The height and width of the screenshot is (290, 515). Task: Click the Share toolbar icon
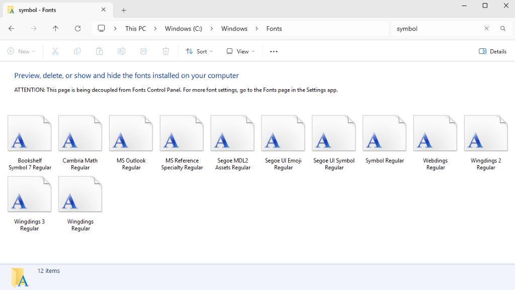pyautogui.click(x=143, y=51)
